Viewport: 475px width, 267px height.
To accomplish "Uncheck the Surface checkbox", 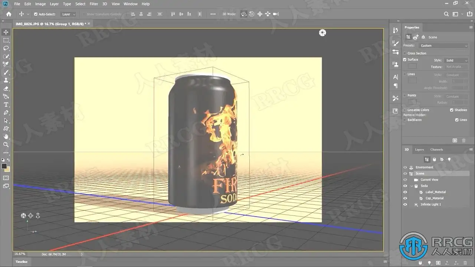I will [x=405, y=60].
